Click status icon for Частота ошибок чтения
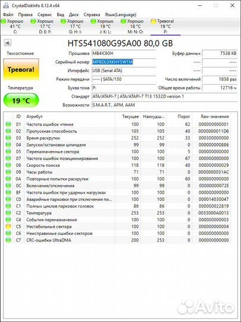 pos(8,124)
